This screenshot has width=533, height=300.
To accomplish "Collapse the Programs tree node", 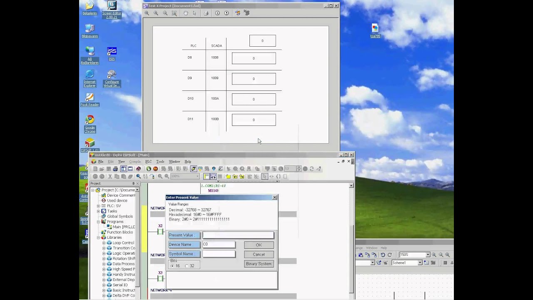I will click(99, 222).
